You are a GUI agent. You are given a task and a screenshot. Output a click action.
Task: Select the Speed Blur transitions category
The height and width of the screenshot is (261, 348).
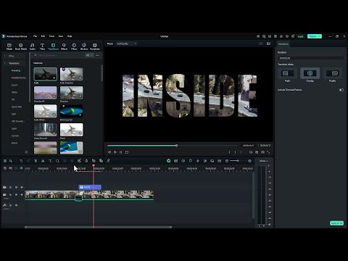click(17, 107)
